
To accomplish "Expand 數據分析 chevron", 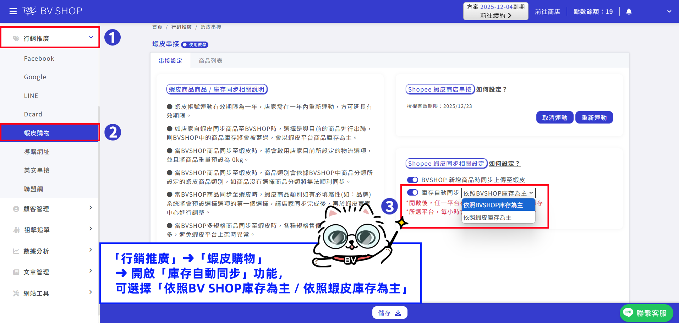I will tap(91, 250).
